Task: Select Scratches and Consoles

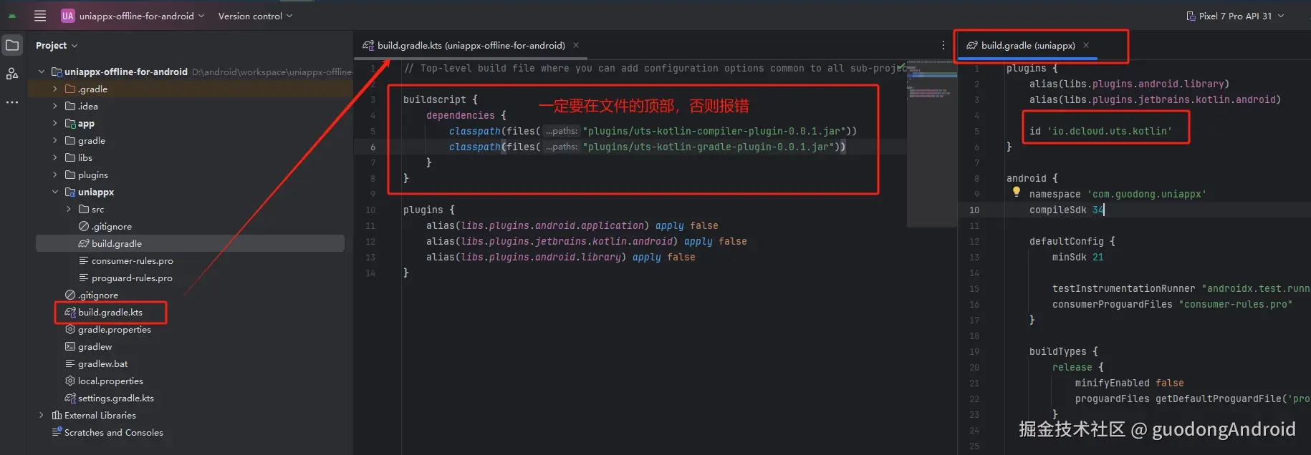Action: (107, 432)
